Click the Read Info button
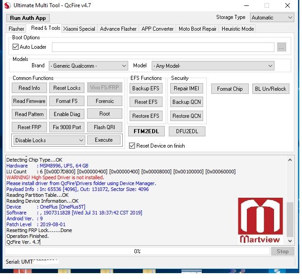The height and width of the screenshot is (279, 302). coord(29,88)
